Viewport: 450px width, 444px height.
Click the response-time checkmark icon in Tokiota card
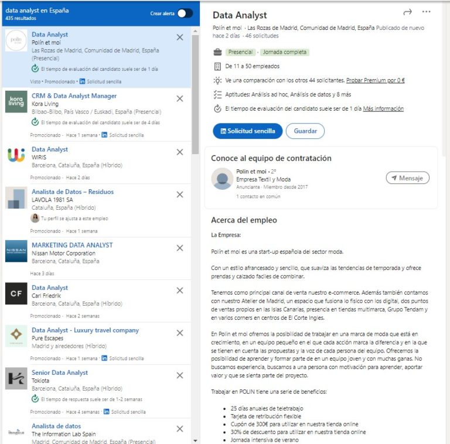(35, 399)
